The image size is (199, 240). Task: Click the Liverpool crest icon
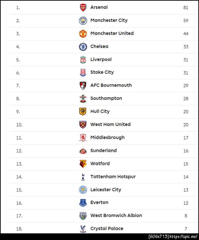pyautogui.click(x=83, y=60)
